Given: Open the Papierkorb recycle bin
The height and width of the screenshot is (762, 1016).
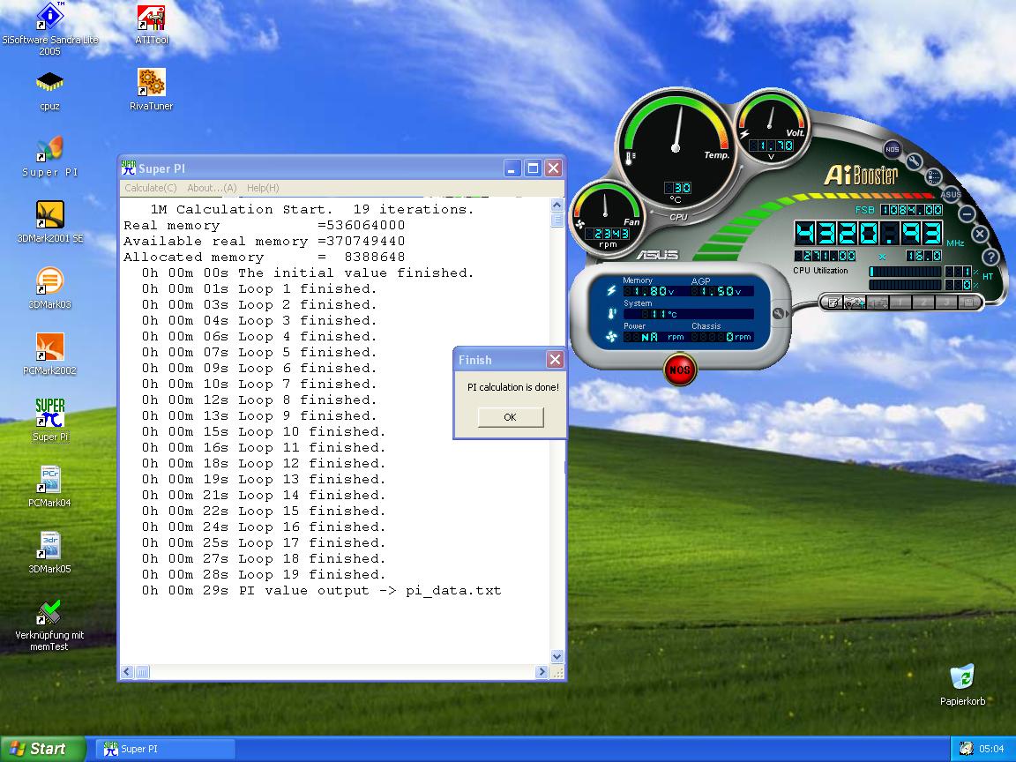Looking at the screenshot, I should pos(962,678).
